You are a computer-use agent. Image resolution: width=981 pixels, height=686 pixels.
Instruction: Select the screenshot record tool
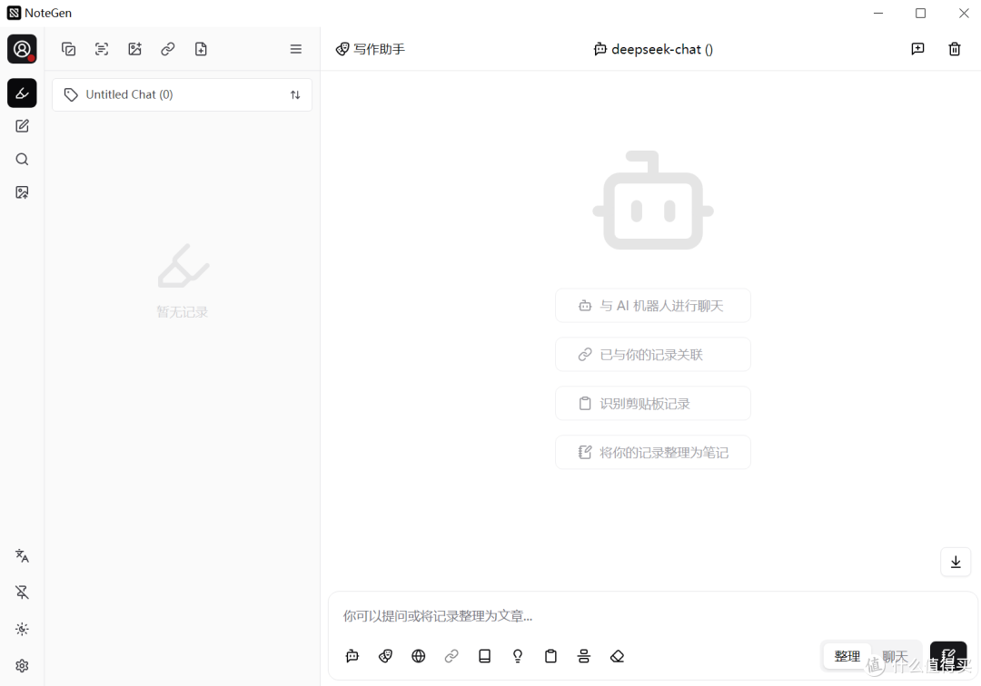coord(68,49)
